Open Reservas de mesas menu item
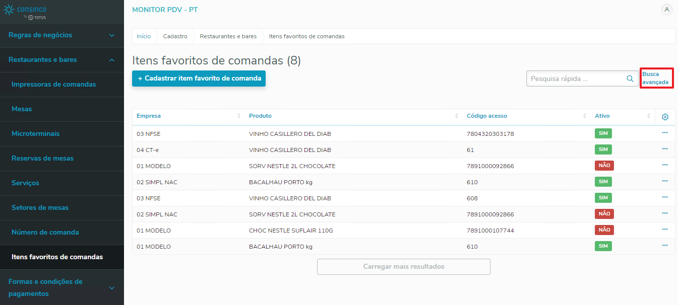This screenshot has width=678, height=305. pyautogui.click(x=62, y=159)
